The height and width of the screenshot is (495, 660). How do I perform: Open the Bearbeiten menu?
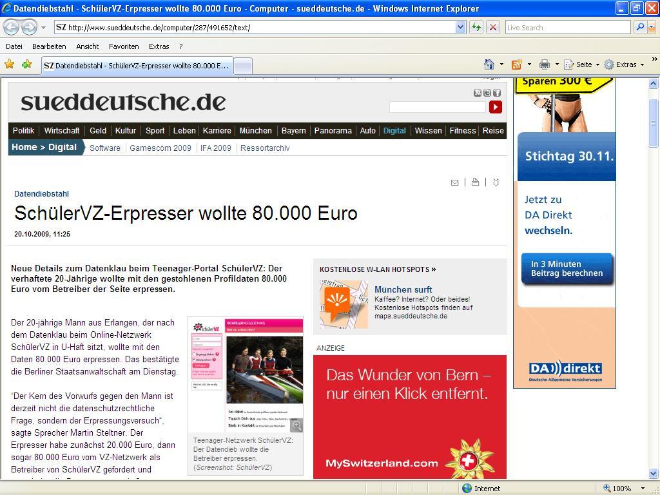(x=49, y=46)
